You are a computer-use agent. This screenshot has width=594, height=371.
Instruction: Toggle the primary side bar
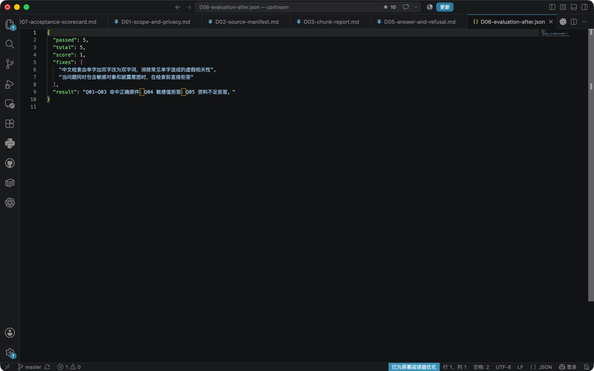[x=552, y=7]
